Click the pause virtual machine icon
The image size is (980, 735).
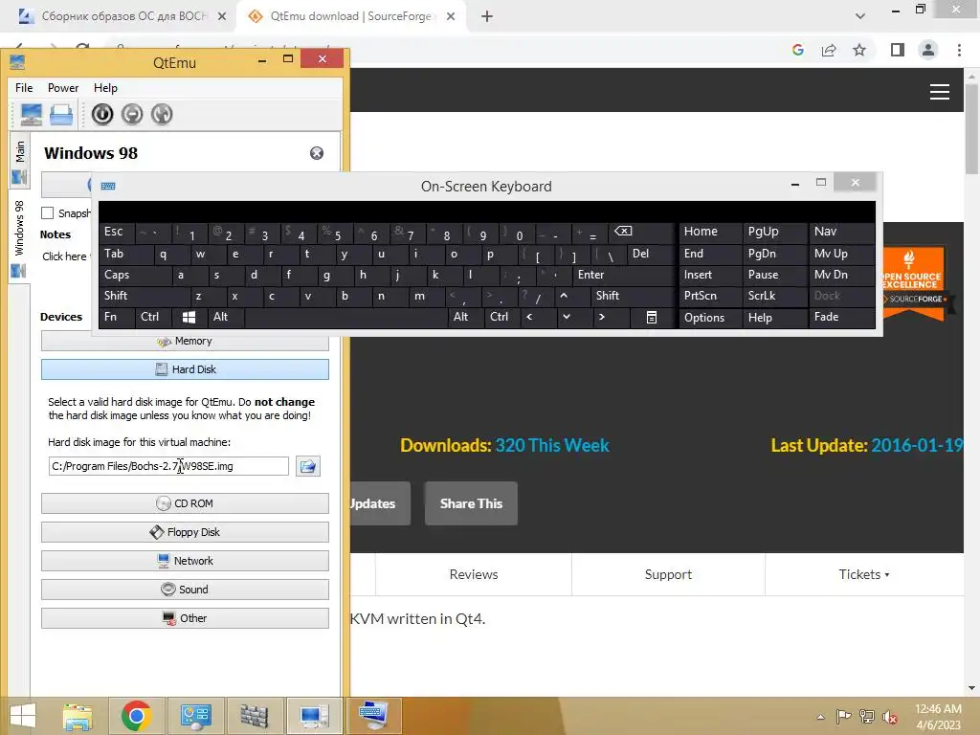point(132,115)
